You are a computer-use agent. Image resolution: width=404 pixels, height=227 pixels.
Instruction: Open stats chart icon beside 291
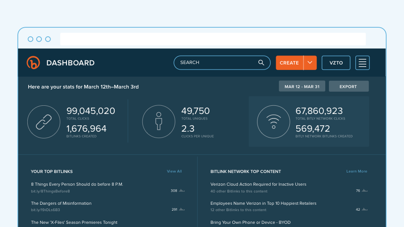tap(182, 209)
